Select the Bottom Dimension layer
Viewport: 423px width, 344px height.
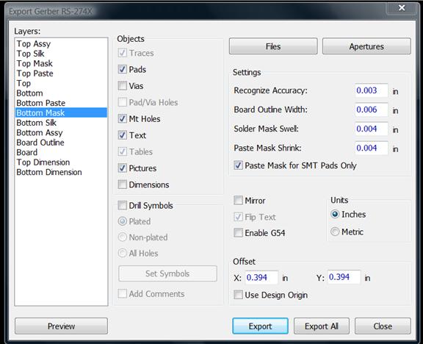point(48,172)
